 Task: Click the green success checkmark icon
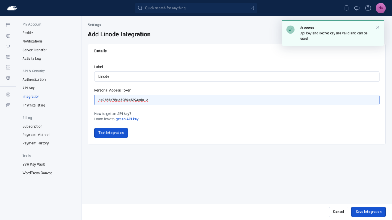[291, 29]
